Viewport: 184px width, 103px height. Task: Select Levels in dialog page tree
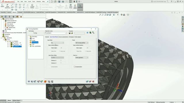pos(34,40)
